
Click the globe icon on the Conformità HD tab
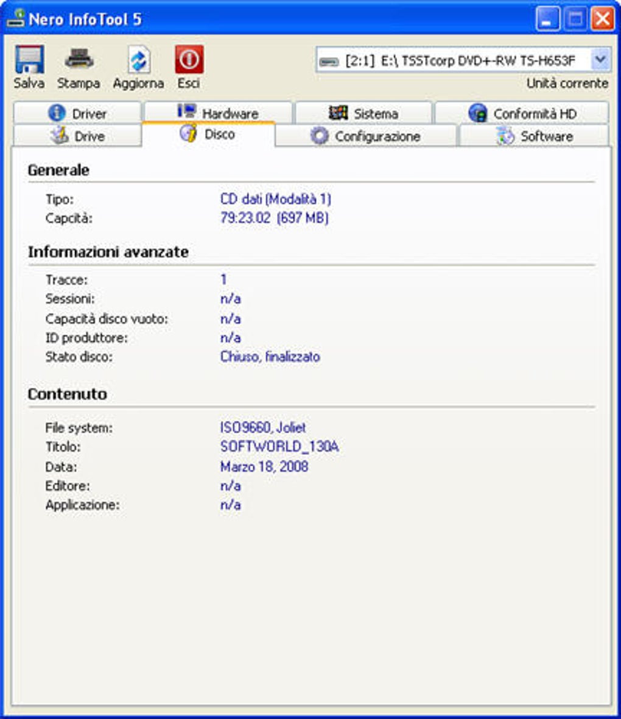[x=477, y=113]
